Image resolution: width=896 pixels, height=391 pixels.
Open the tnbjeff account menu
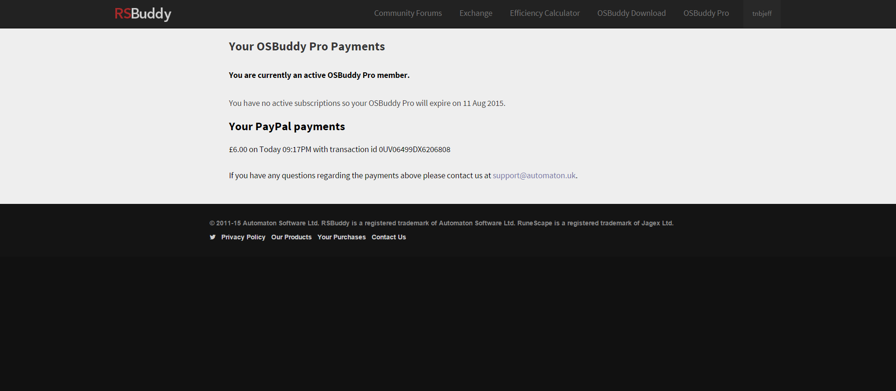pos(762,14)
